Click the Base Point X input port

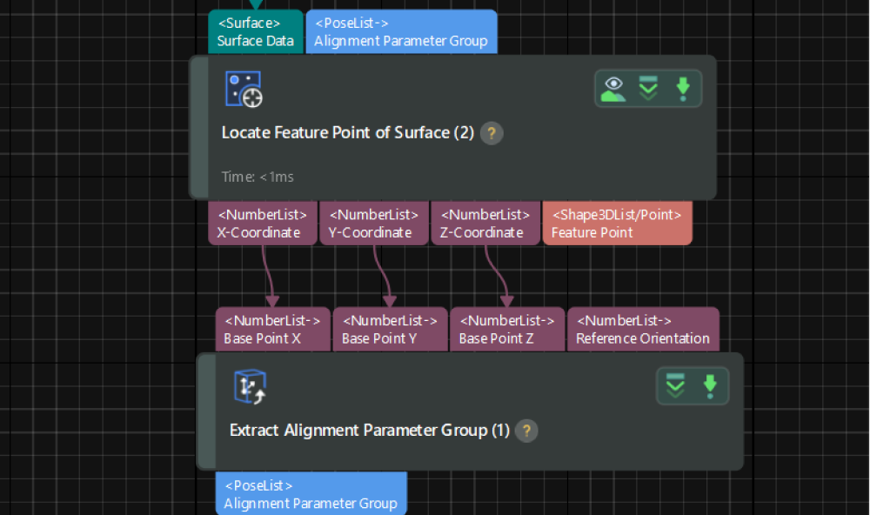click(x=272, y=330)
